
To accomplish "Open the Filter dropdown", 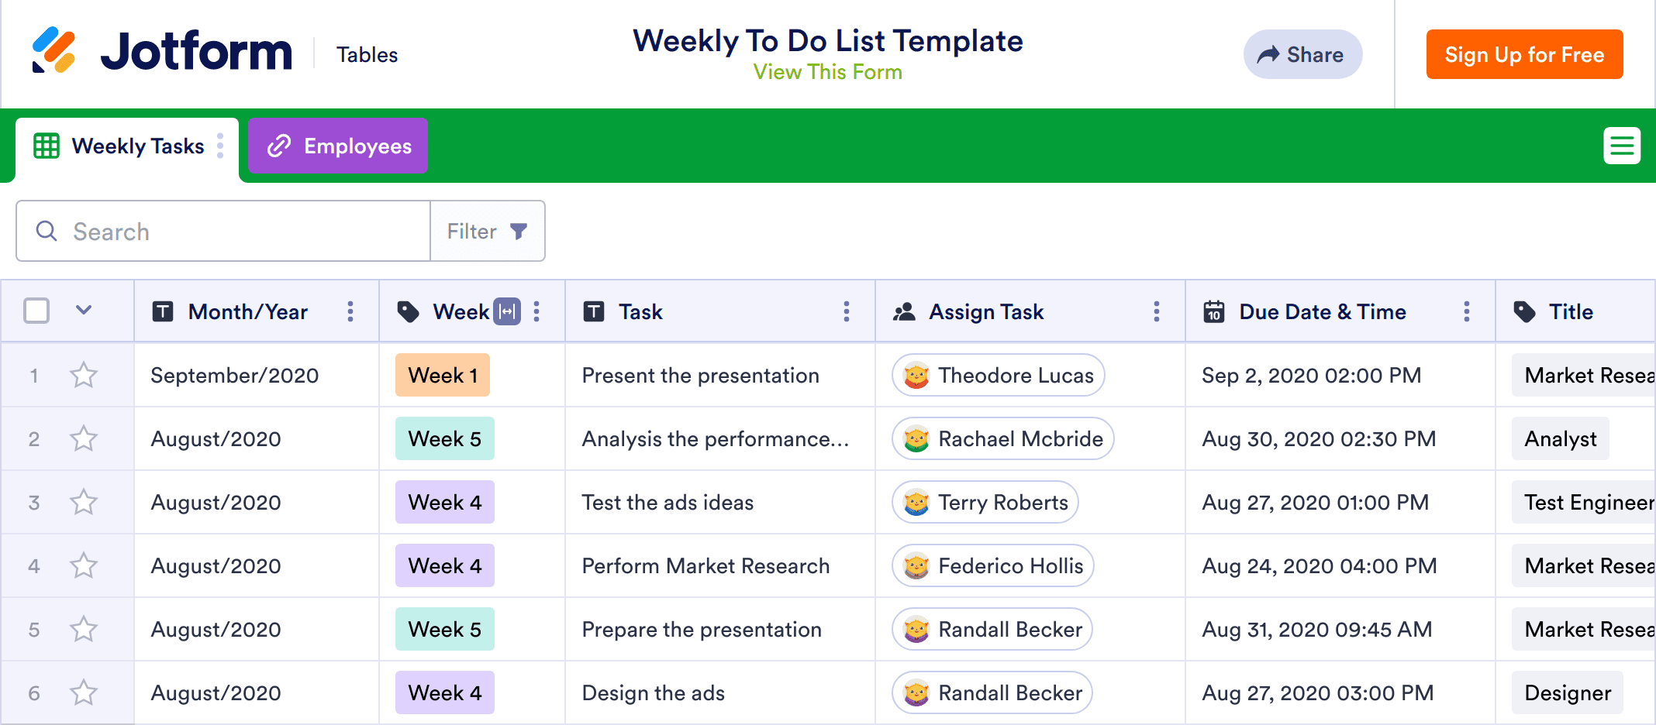I will pyautogui.click(x=487, y=232).
